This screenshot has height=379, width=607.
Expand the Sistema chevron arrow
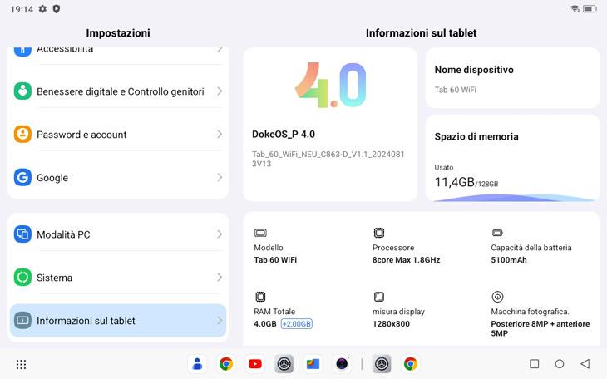(220, 278)
